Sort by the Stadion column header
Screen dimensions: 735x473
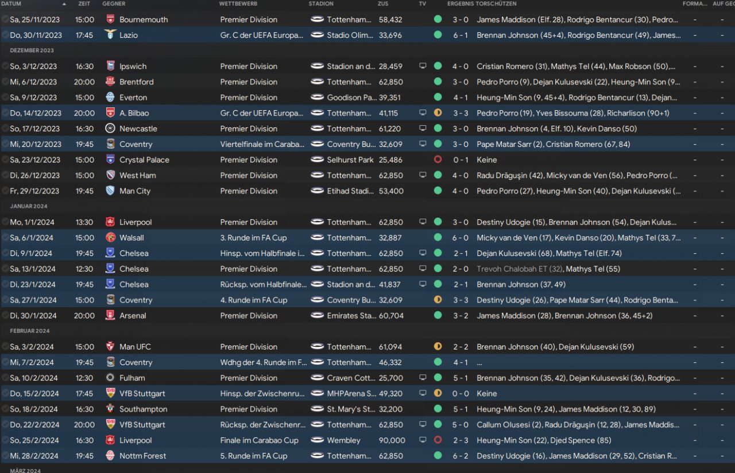[320, 4]
